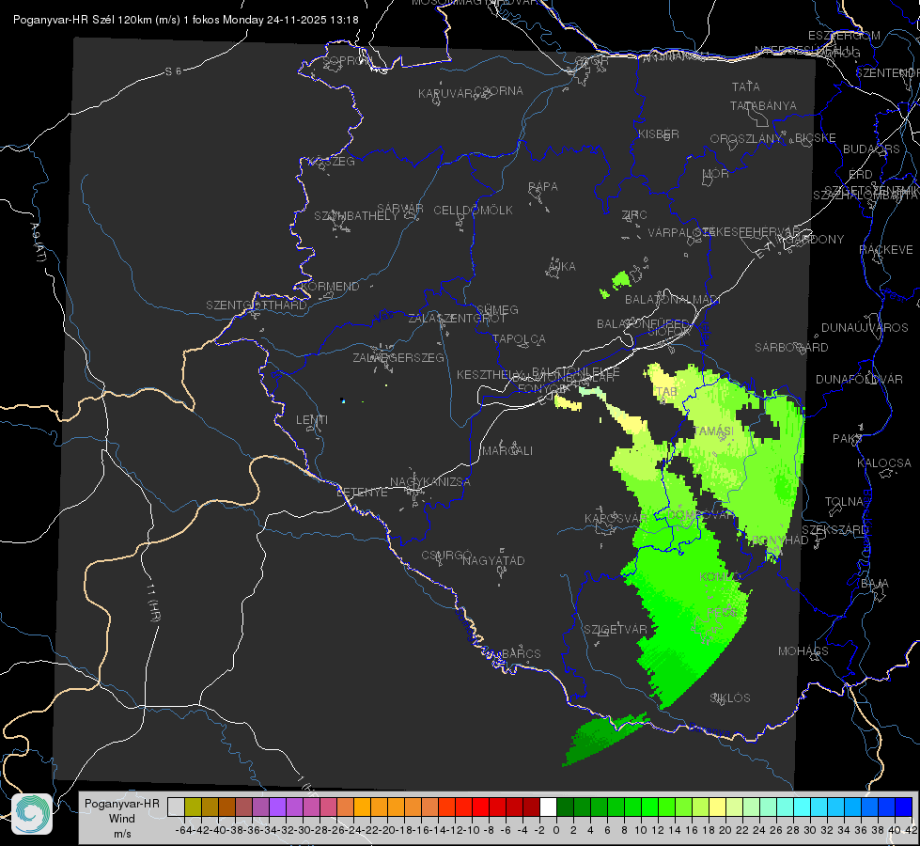Click the LETENYE town label
This screenshot has height=846, width=920.
(x=362, y=493)
